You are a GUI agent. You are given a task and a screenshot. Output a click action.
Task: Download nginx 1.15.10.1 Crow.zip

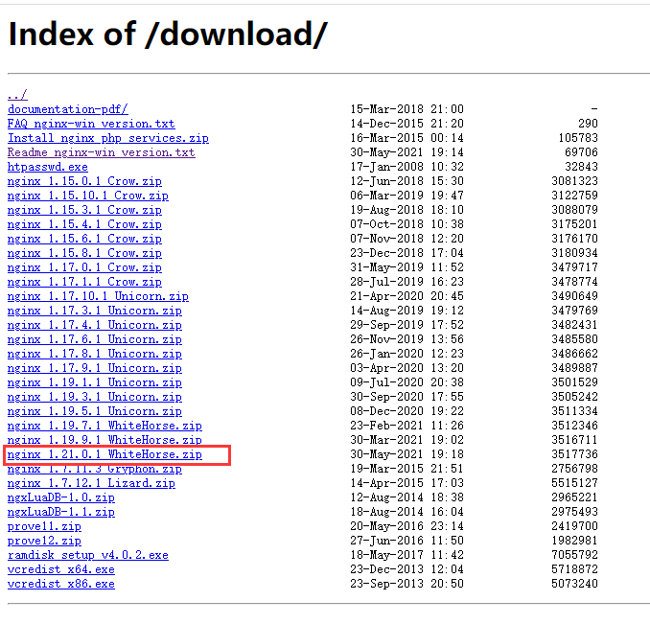pyautogui.click(x=88, y=196)
